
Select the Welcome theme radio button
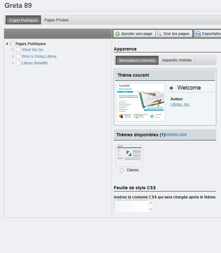pos(172,88)
